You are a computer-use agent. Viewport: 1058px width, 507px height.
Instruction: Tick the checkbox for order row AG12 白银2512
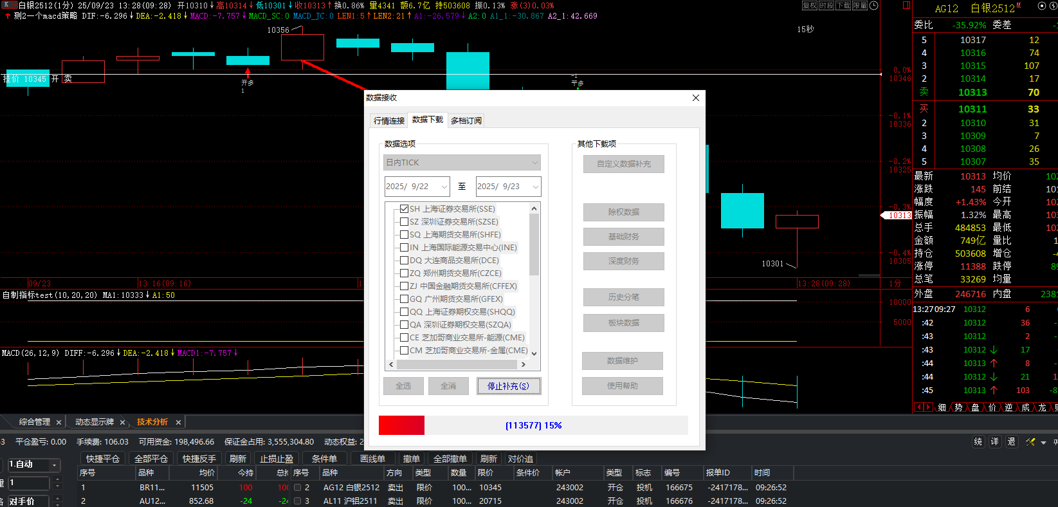[297, 488]
